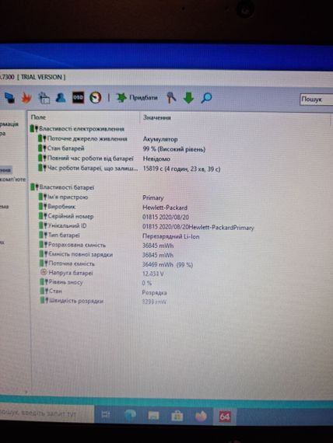Click the pin-and-magnifier toolbar icon
333x443 pixels.
(171, 98)
